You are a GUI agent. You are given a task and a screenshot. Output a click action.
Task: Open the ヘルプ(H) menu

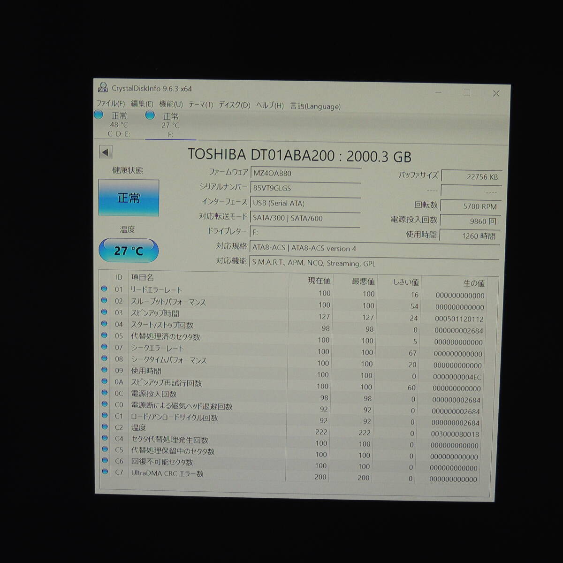pyautogui.click(x=270, y=106)
